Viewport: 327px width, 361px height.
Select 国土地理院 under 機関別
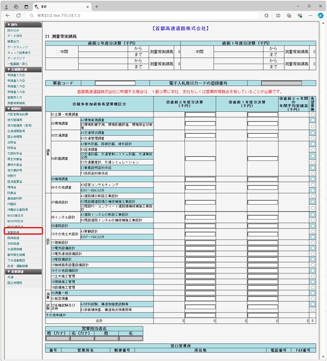[x=15, y=137]
